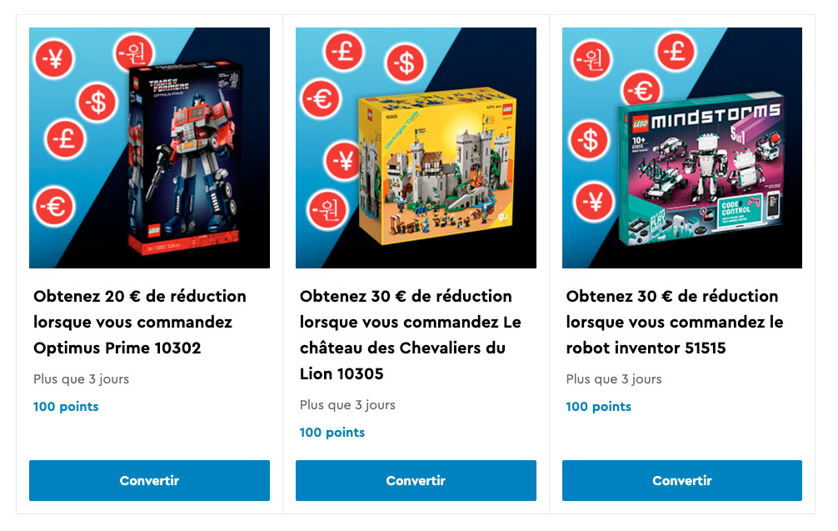Click 100 points under castle offer
The width and height of the screenshot is (838, 531).
click(x=332, y=432)
